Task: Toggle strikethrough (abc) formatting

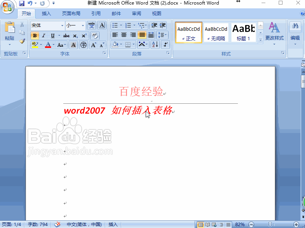Action: (66, 36)
